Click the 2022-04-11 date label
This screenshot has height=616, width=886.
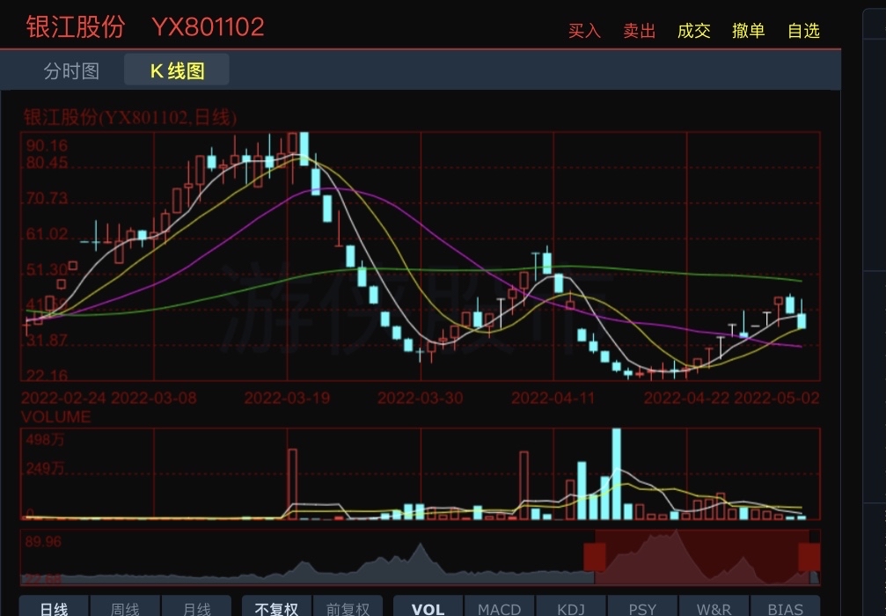tap(553, 398)
